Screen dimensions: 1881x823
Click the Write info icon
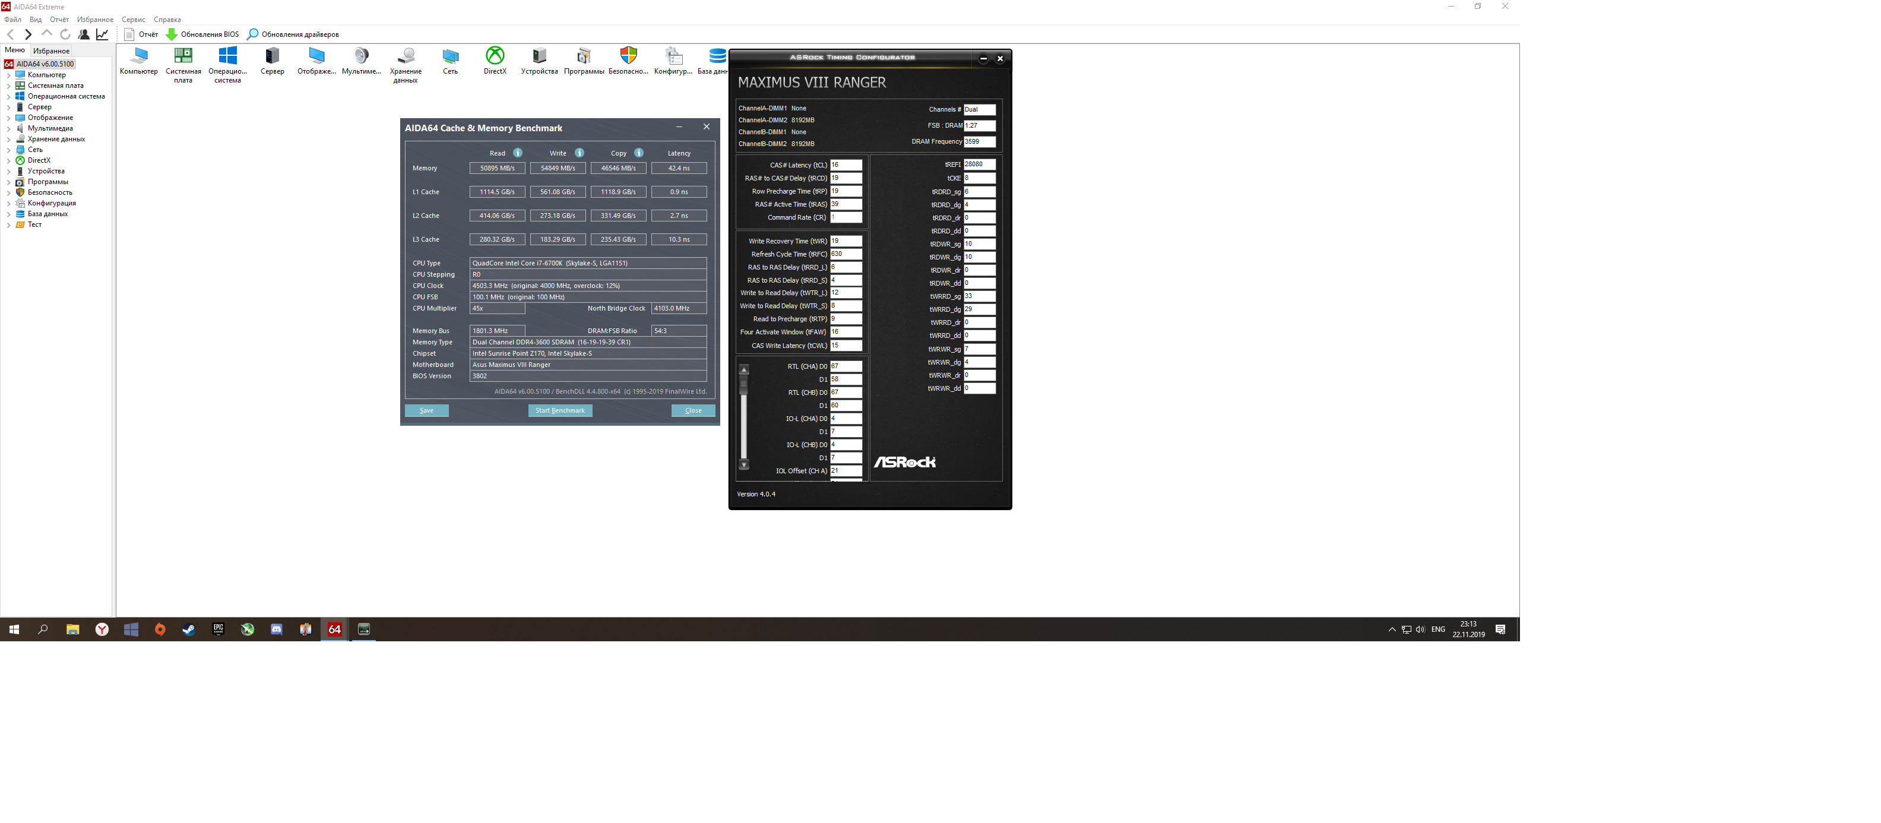(x=579, y=153)
